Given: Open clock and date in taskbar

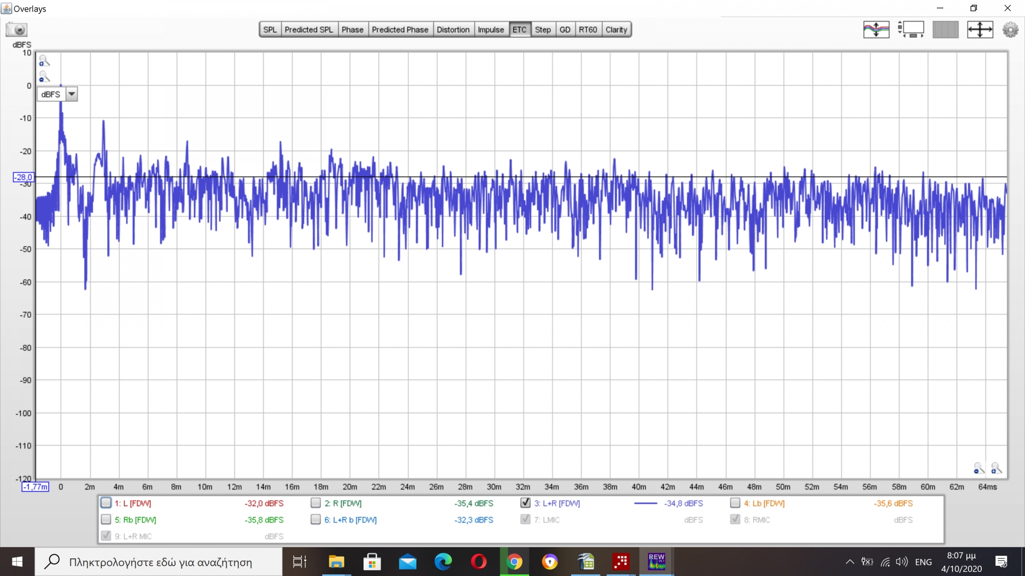Looking at the screenshot, I should coord(961,562).
